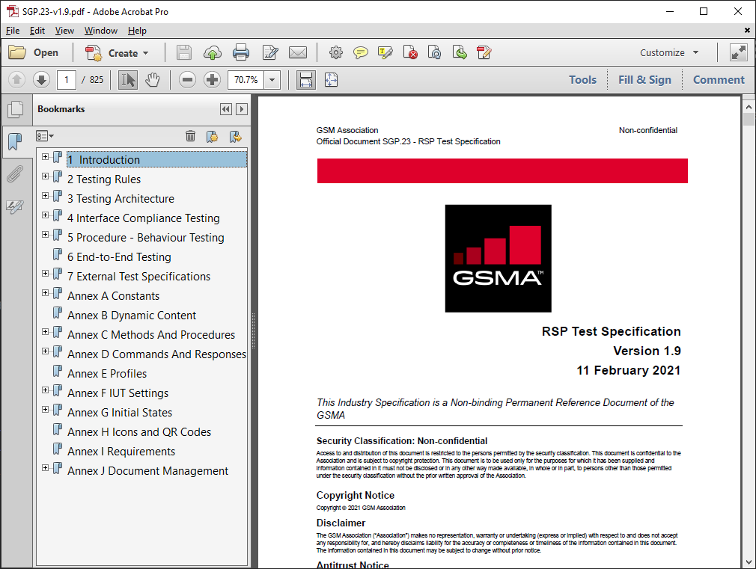Zoom out with minus button
Screen dimensions: 756x569
click(x=187, y=79)
